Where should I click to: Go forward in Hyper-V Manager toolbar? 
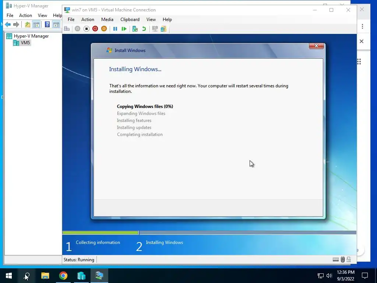click(16, 24)
